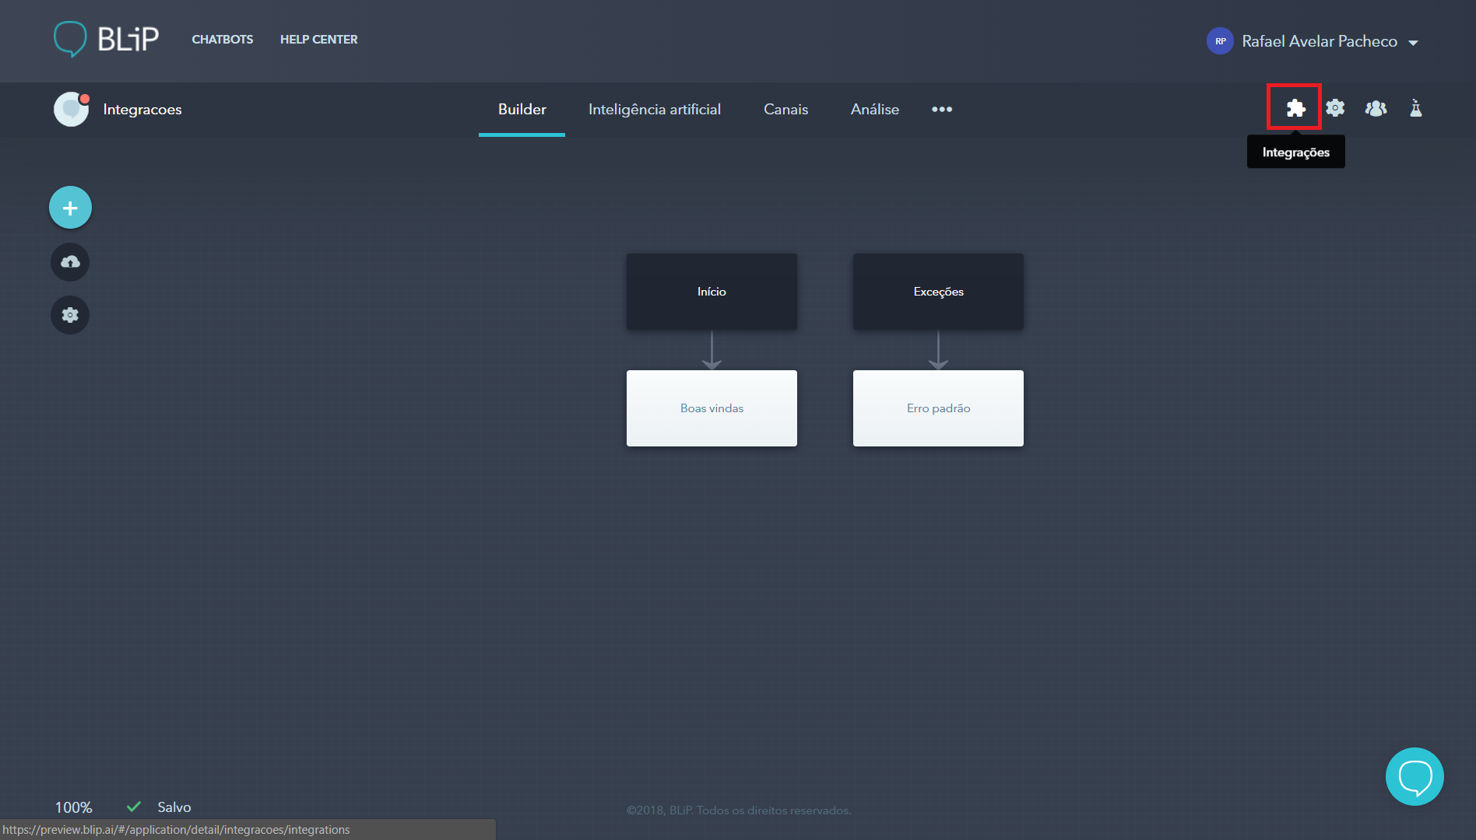Viewport: 1476px width, 840px height.
Task: Select the Boas vindas block
Action: [711, 408]
